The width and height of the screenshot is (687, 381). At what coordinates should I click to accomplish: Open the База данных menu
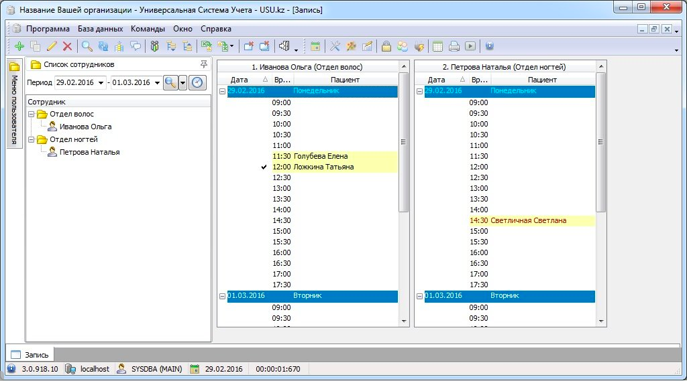101,29
